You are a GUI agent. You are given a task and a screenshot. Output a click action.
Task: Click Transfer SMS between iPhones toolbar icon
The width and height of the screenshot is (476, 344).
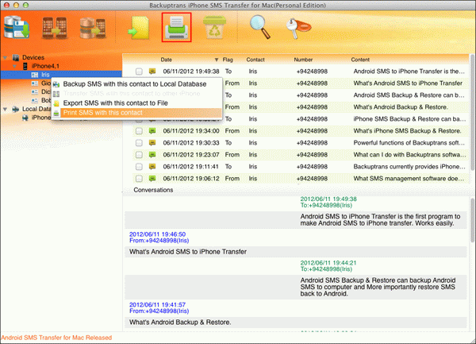click(x=55, y=28)
